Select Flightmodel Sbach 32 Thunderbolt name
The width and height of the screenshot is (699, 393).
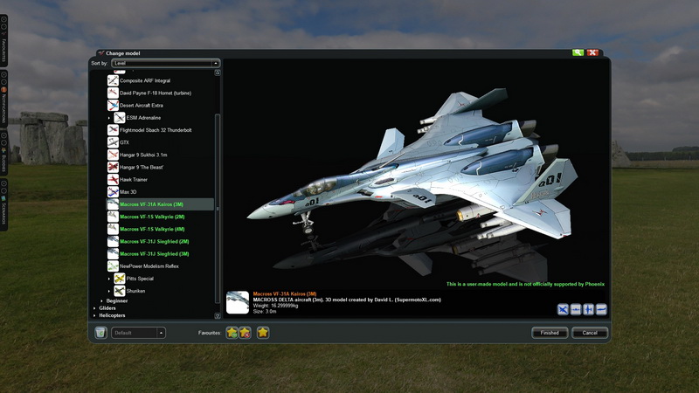pyautogui.click(x=156, y=130)
